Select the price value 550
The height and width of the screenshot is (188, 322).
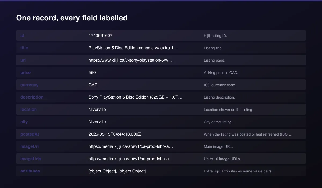[92, 72]
